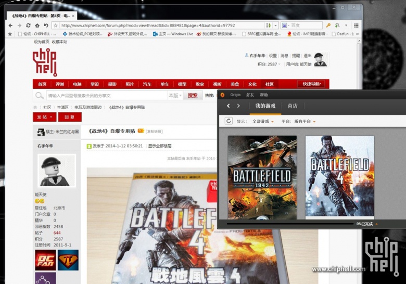Click the 搜索 search button

(x=193, y=95)
